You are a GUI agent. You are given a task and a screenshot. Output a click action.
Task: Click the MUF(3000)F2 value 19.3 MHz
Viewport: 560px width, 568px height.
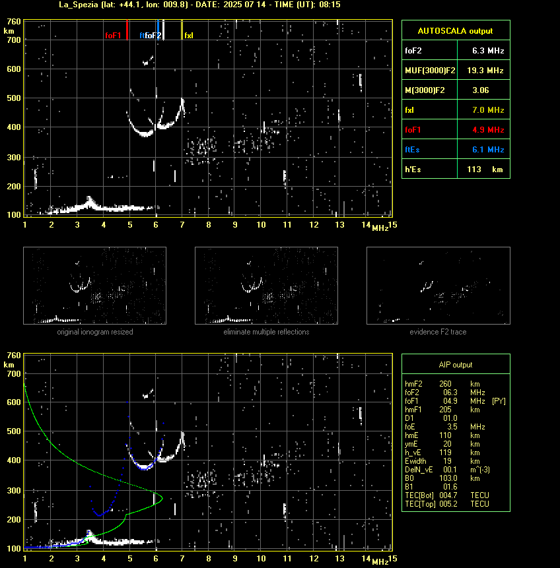pos(485,71)
